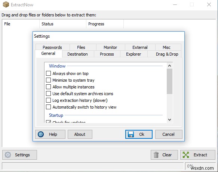Open the Process tab
Viewport: 218px width, 172px height.
click(107, 54)
